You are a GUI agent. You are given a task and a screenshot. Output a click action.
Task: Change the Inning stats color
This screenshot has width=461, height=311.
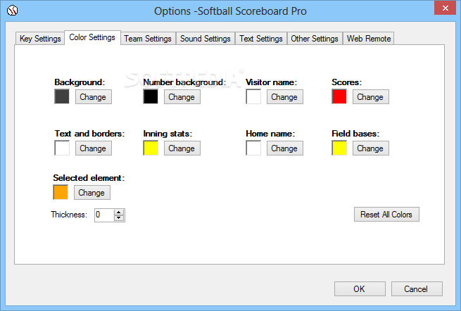[182, 148]
